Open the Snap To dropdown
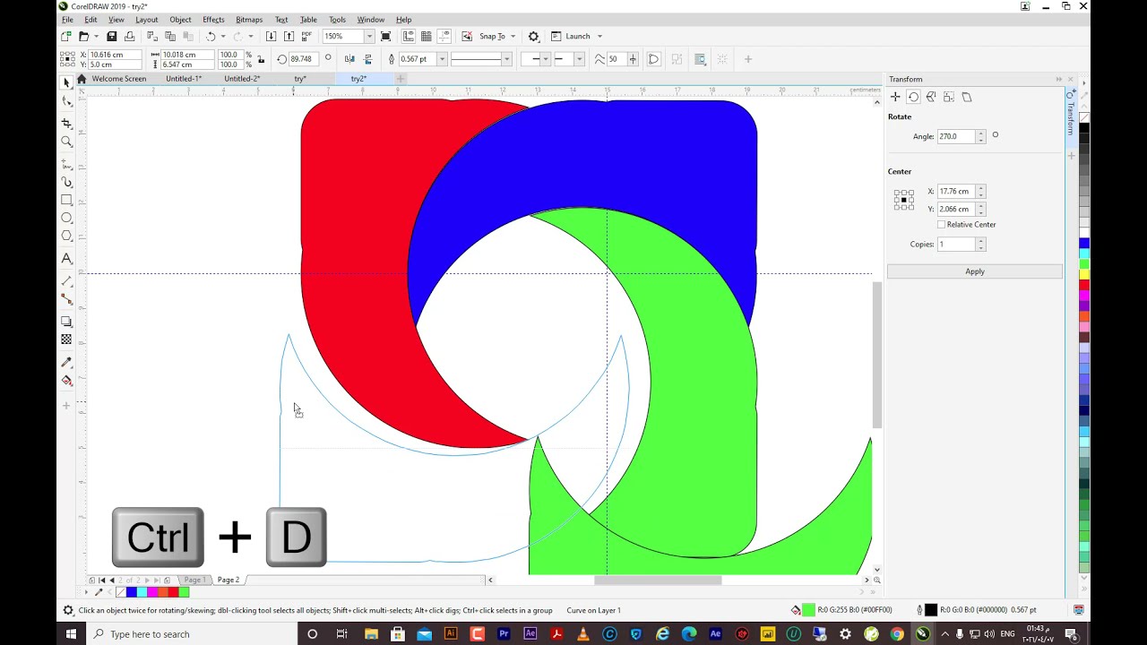The height and width of the screenshot is (645, 1147). click(x=513, y=36)
